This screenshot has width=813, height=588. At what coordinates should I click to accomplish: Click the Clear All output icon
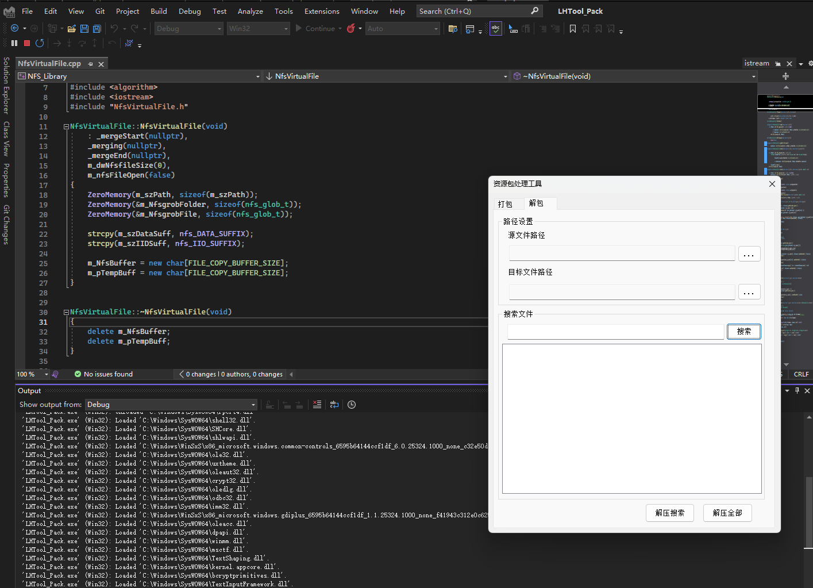point(317,405)
